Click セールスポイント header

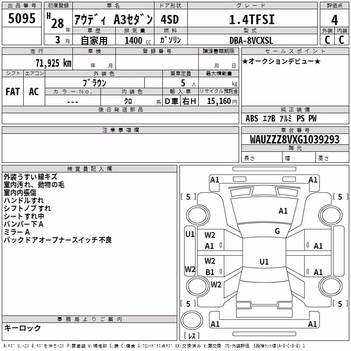click(295, 51)
